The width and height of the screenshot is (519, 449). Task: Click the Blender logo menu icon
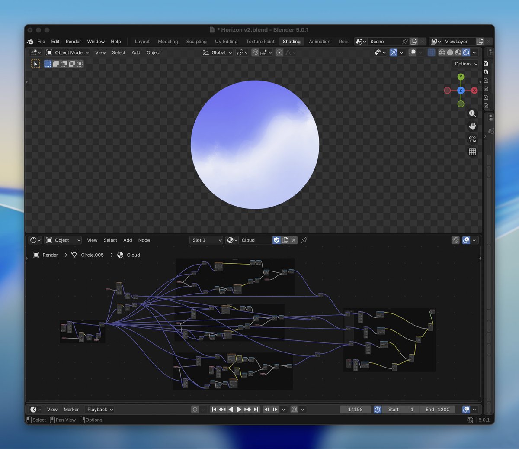(x=30, y=42)
